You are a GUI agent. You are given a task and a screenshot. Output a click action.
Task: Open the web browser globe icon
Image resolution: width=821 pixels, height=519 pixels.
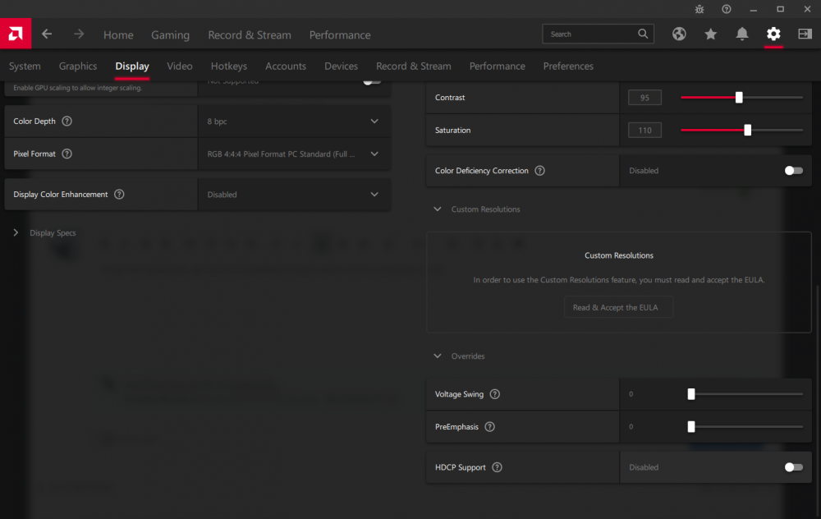coord(679,34)
